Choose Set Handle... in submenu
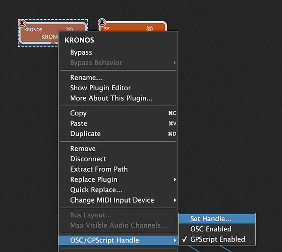Viewport: 282px width, 252px height. pos(217,219)
